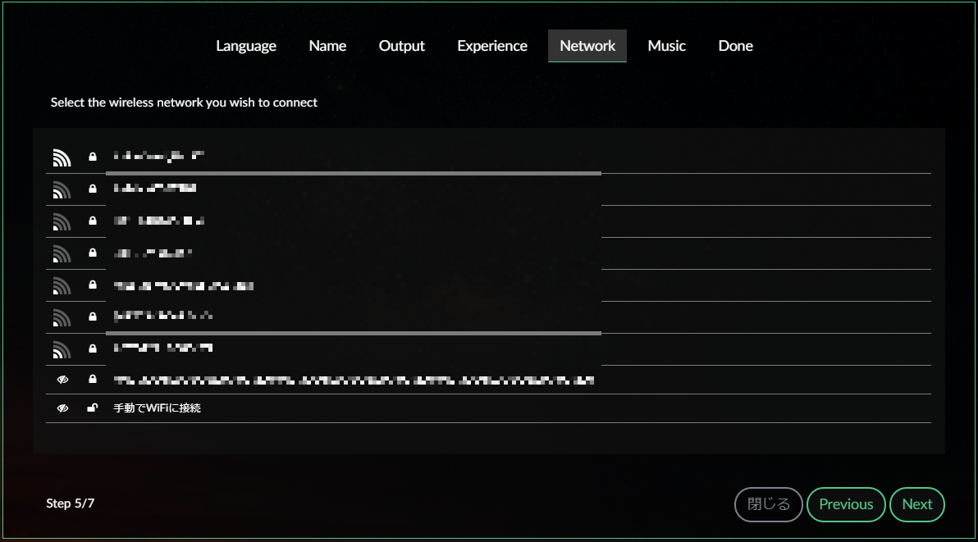Select the network with full-strength WiFi signal icon
Viewport: 978px width, 542px height.
pos(488,157)
